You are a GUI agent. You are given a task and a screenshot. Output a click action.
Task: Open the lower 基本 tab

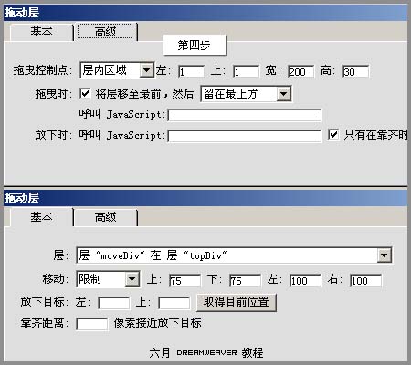coord(42,217)
